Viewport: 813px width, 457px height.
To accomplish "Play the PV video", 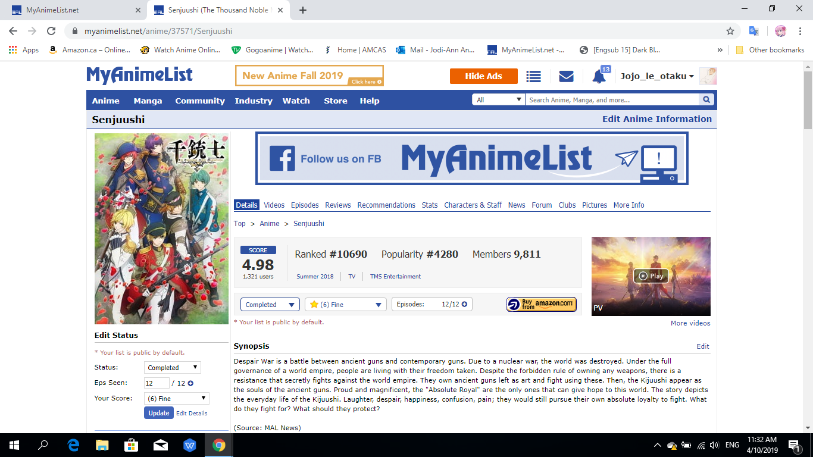I will [x=651, y=276].
